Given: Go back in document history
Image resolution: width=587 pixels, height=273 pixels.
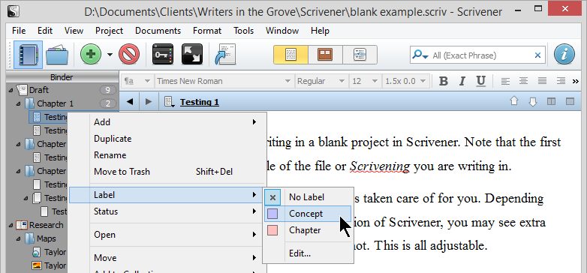Looking at the screenshot, I should point(130,102).
